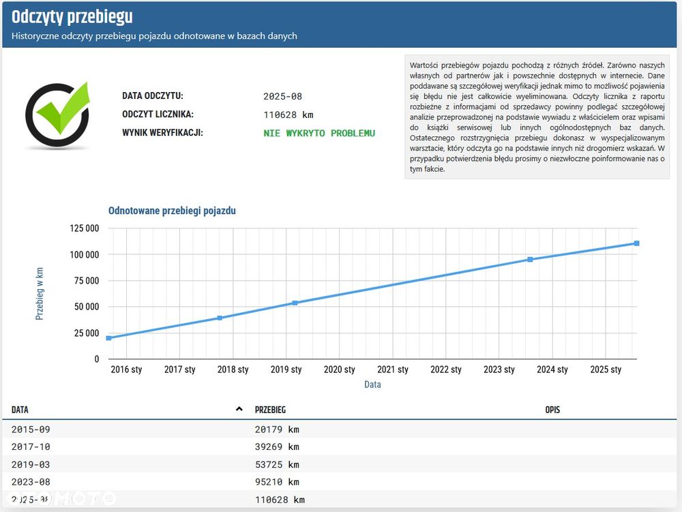Click the 2025 sty axis label
Image resolution: width=682 pixels, height=512 pixels.
[606, 370]
